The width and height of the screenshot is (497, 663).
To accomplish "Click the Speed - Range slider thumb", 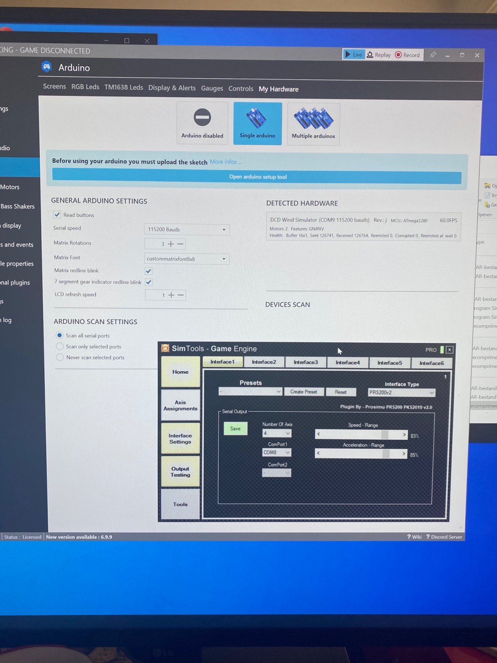I will click(x=385, y=434).
